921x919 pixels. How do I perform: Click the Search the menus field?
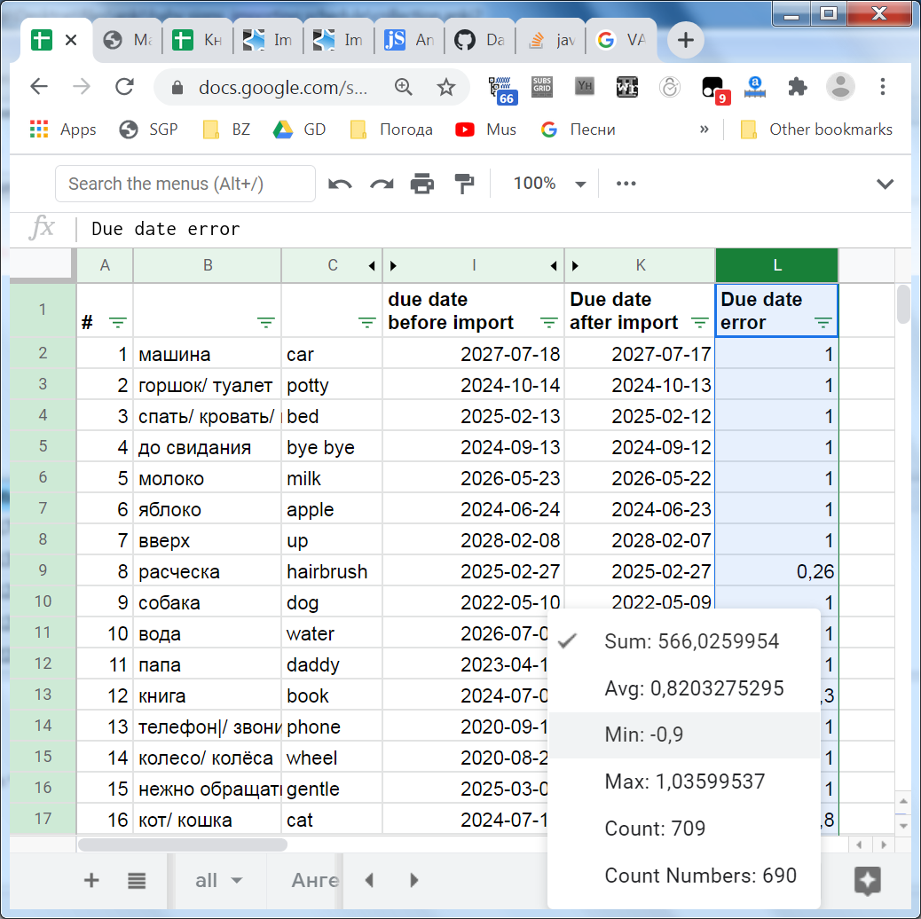point(185,184)
